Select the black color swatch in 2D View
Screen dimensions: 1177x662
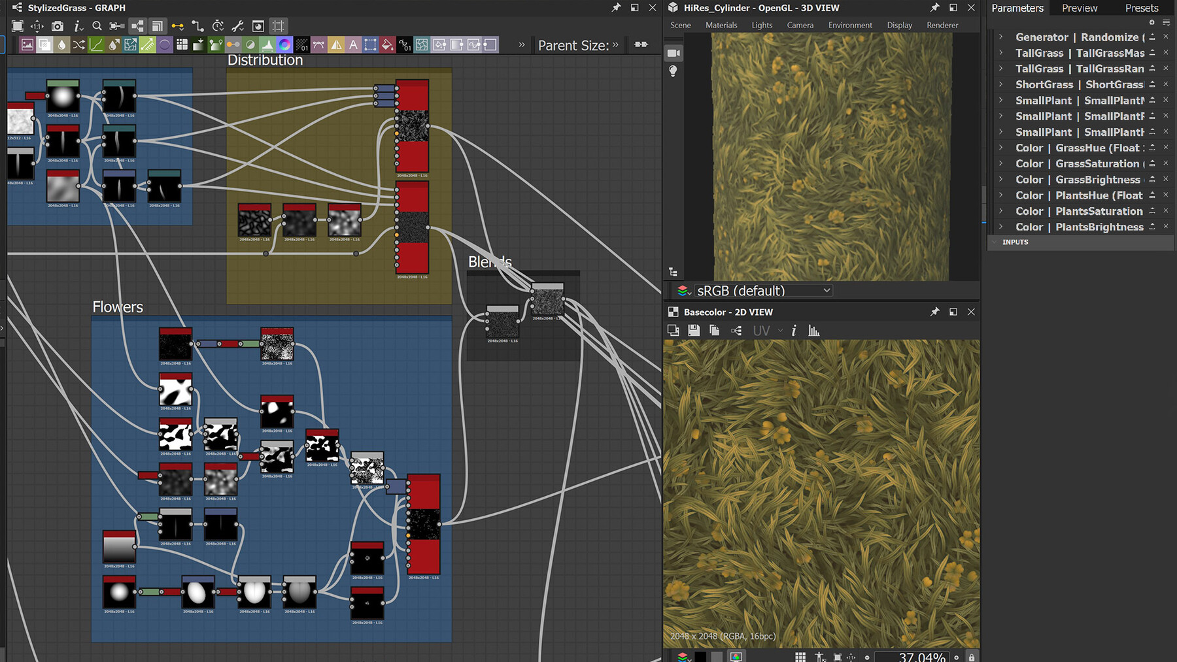pos(702,657)
